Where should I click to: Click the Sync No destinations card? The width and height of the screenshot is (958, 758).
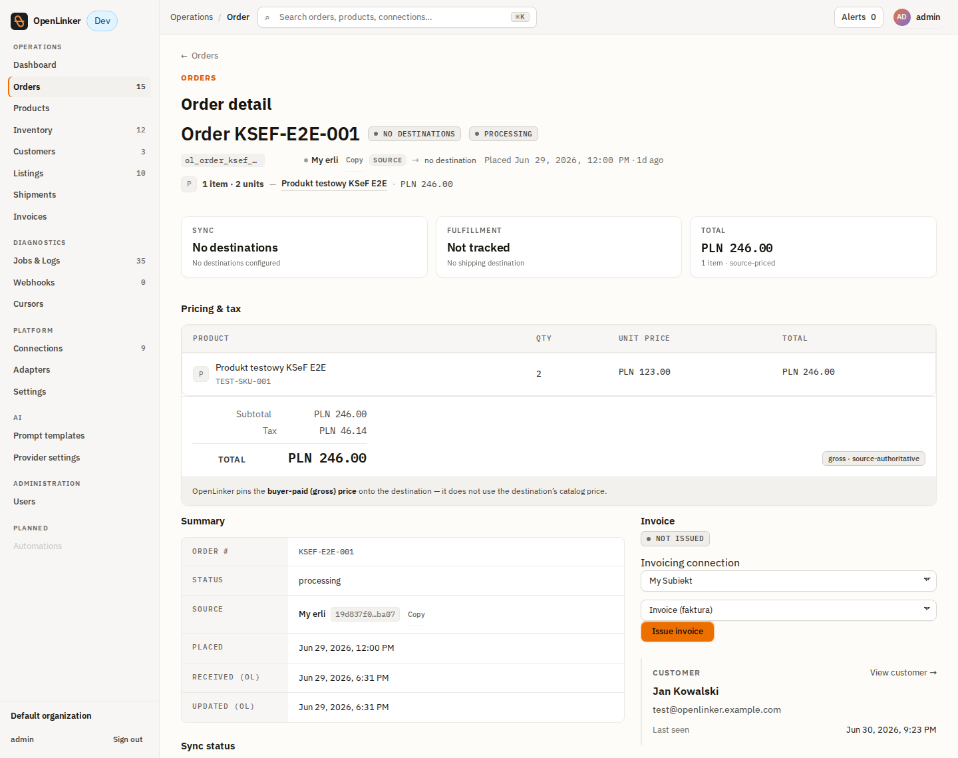pos(304,247)
